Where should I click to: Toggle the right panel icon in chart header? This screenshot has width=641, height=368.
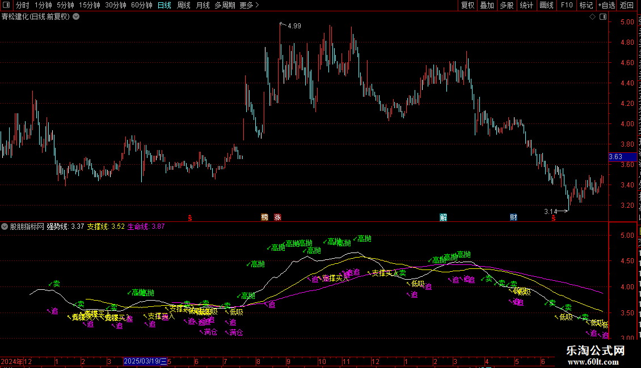tap(603, 17)
